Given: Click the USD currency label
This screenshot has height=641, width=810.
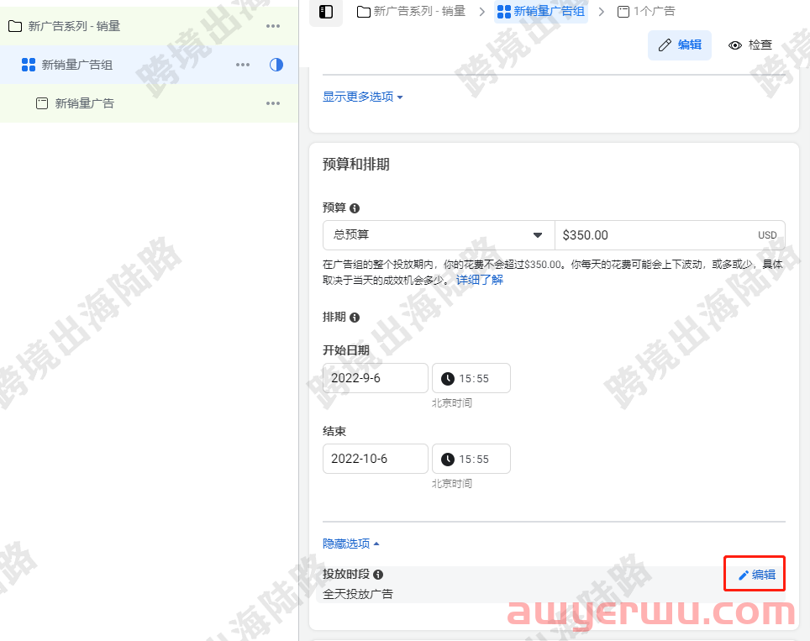Looking at the screenshot, I should pos(767,235).
